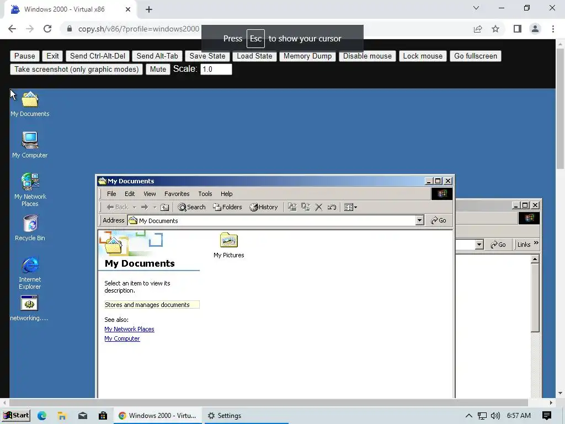The image size is (565, 424).
Task: Expand the Back button history arrow
Action: click(135, 207)
